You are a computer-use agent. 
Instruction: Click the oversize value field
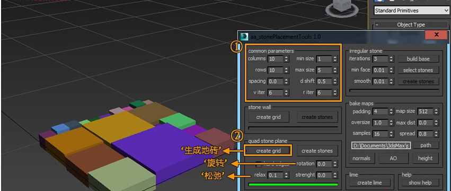click(x=380, y=123)
